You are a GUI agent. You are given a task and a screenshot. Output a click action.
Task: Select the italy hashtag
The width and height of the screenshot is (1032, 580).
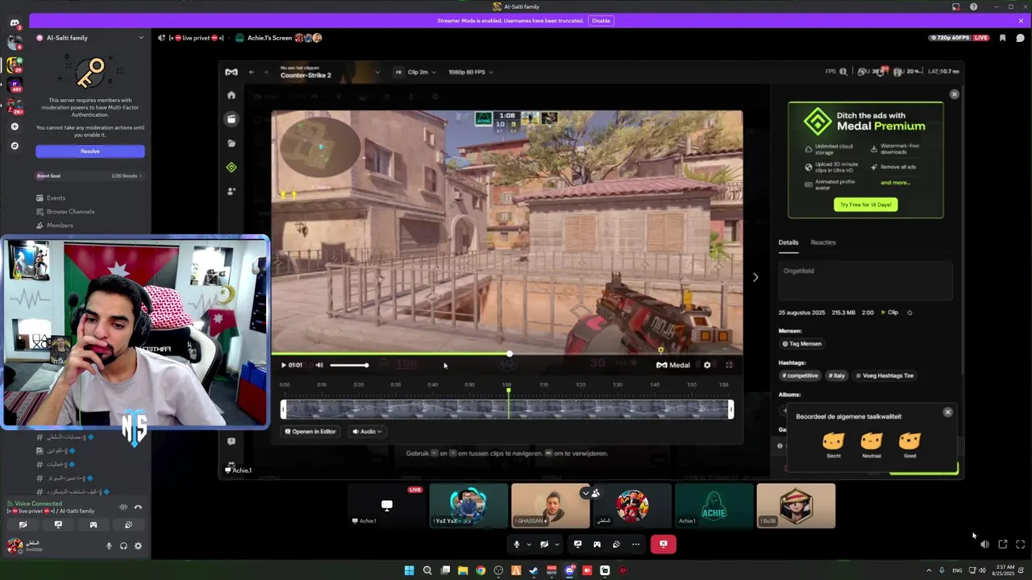tap(838, 375)
